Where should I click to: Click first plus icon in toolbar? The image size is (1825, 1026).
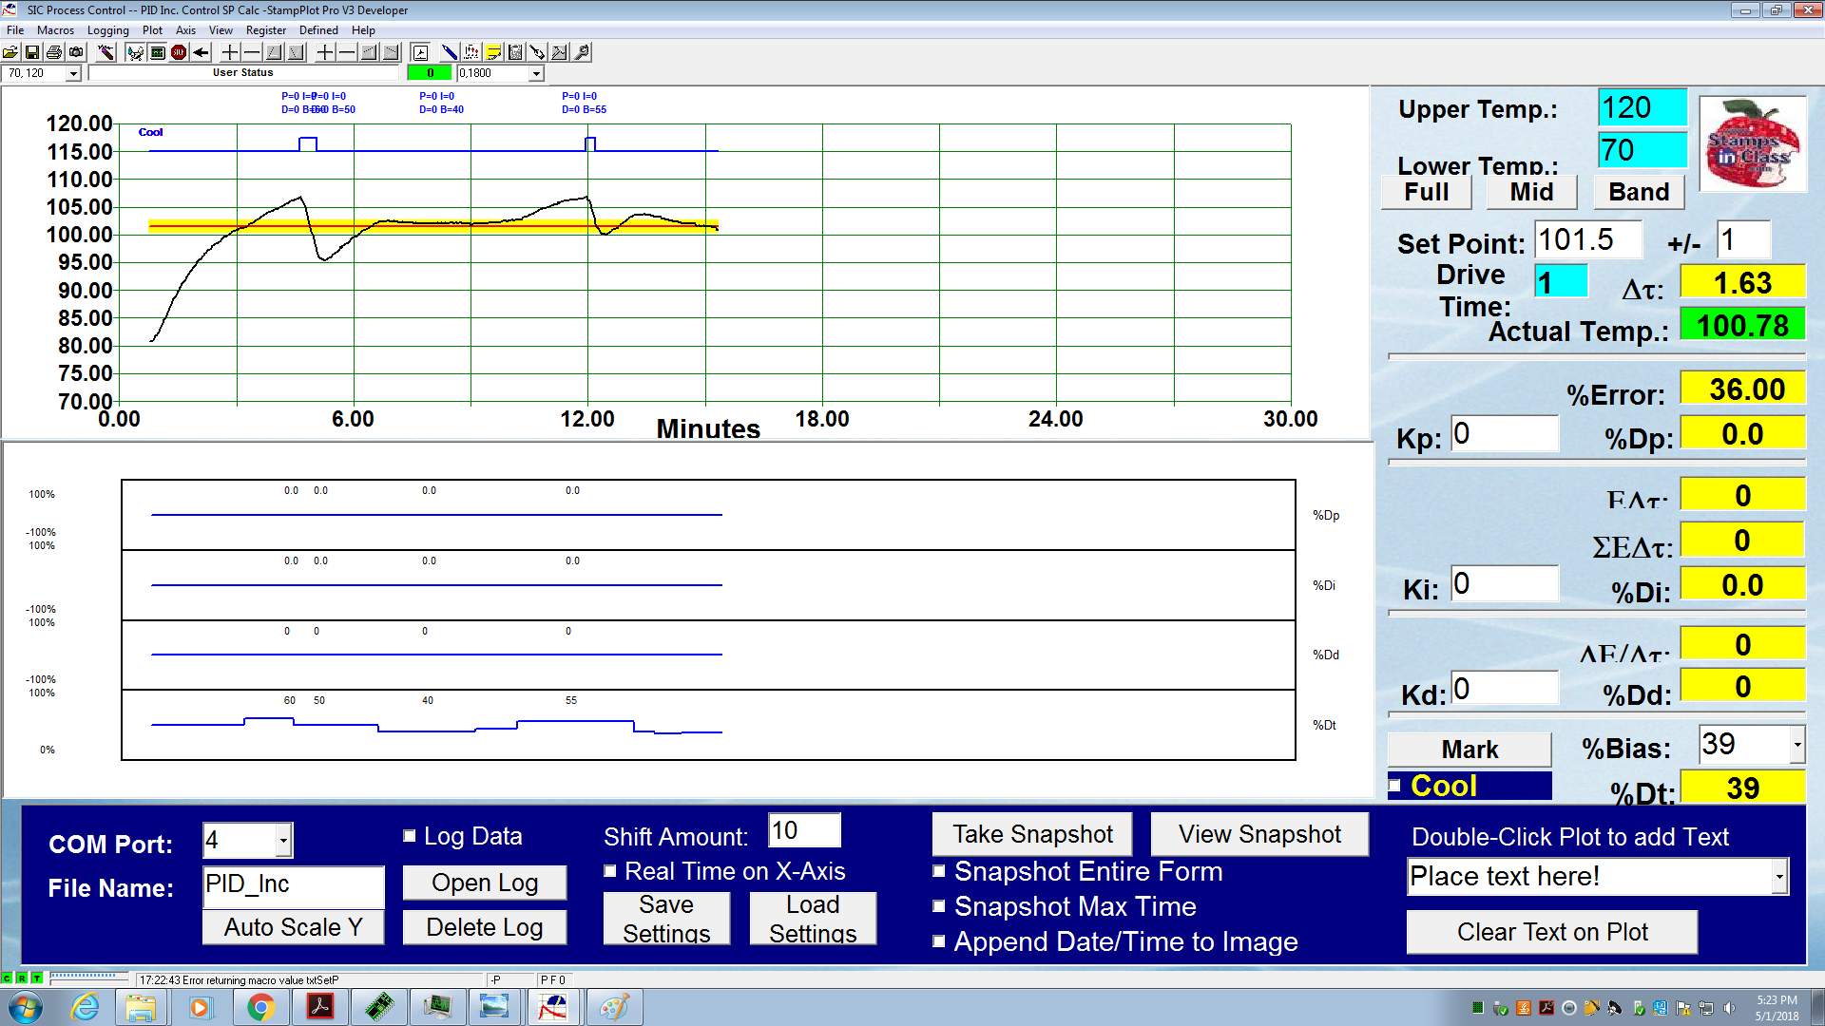pyautogui.click(x=230, y=52)
